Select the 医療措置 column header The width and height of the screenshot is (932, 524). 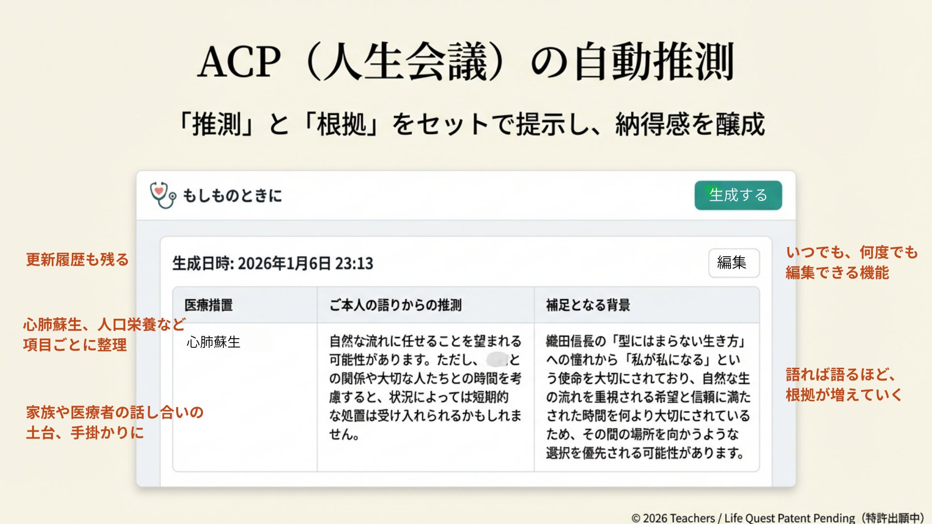[209, 305]
